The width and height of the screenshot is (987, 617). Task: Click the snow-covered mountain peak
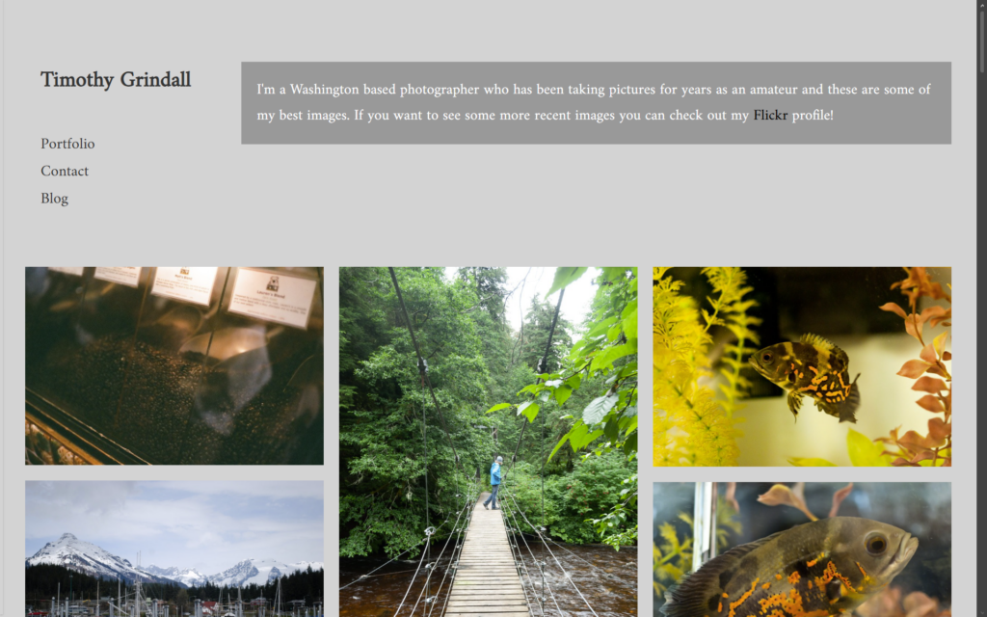coord(69,546)
